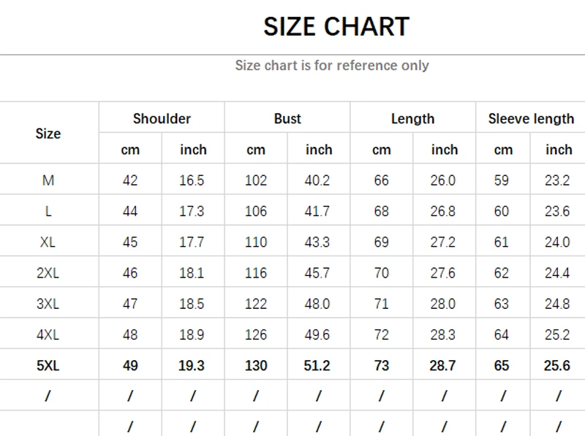Screen dimensions: 585x436
Task: Click the 16.5 shoulder inch value
Action: click(192, 180)
